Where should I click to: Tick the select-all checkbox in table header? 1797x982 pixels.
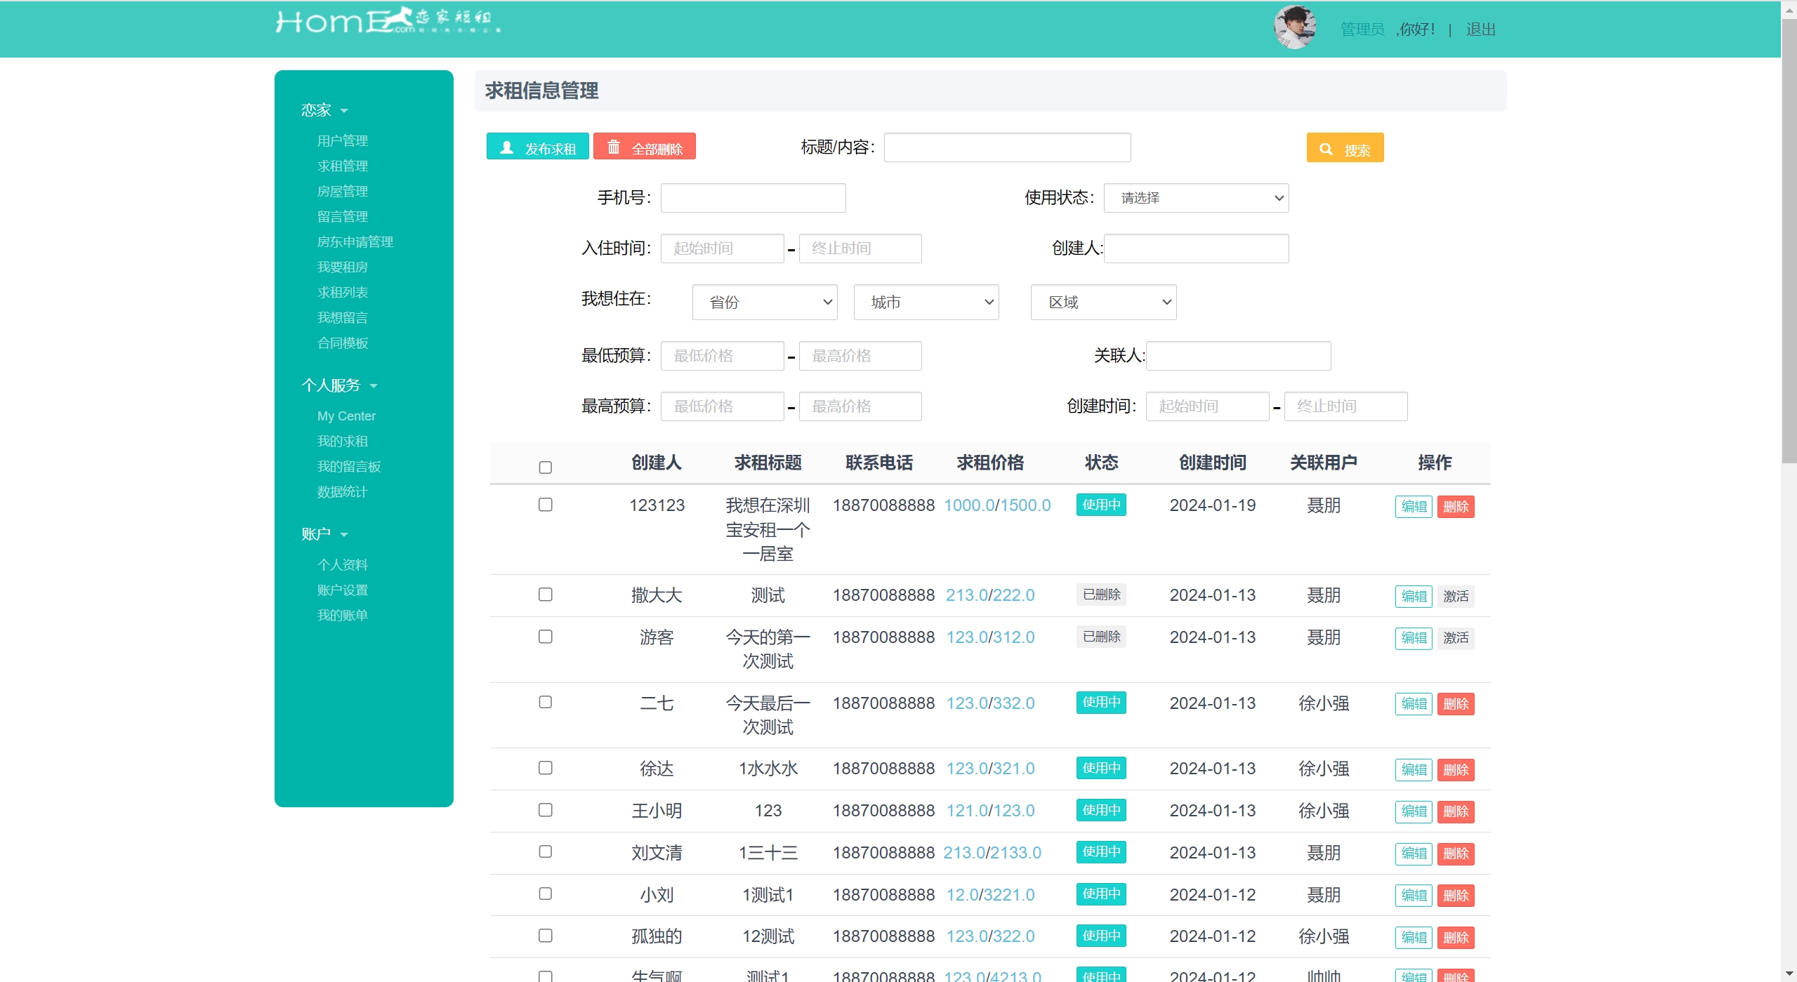coord(546,467)
